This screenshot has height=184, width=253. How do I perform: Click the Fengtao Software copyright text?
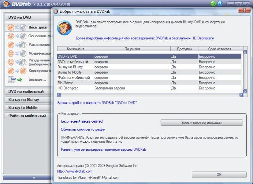pos(98,166)
